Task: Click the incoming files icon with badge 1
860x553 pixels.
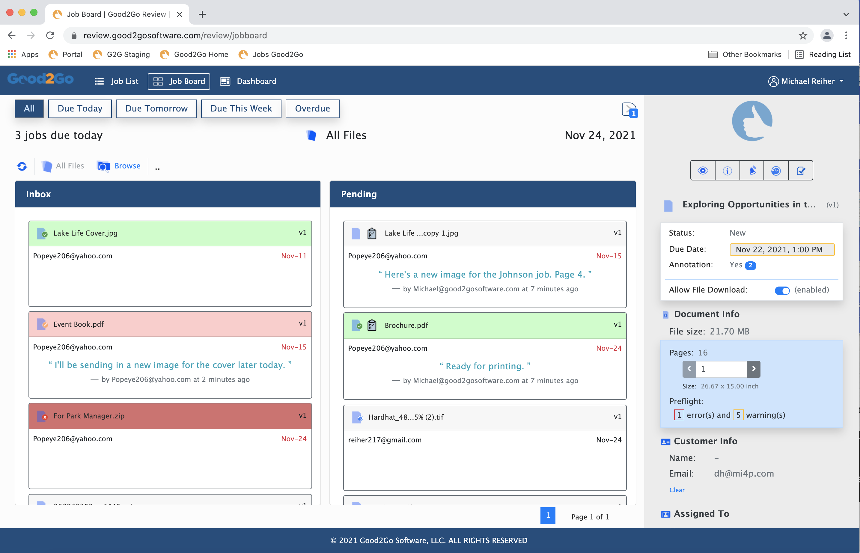Action: pos(629,110)
